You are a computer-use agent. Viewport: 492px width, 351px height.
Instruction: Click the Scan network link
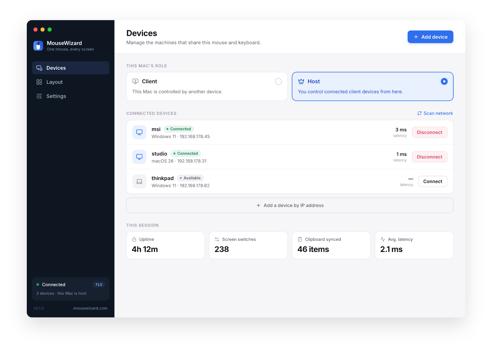pyautogui.click(x=435, y=113)
